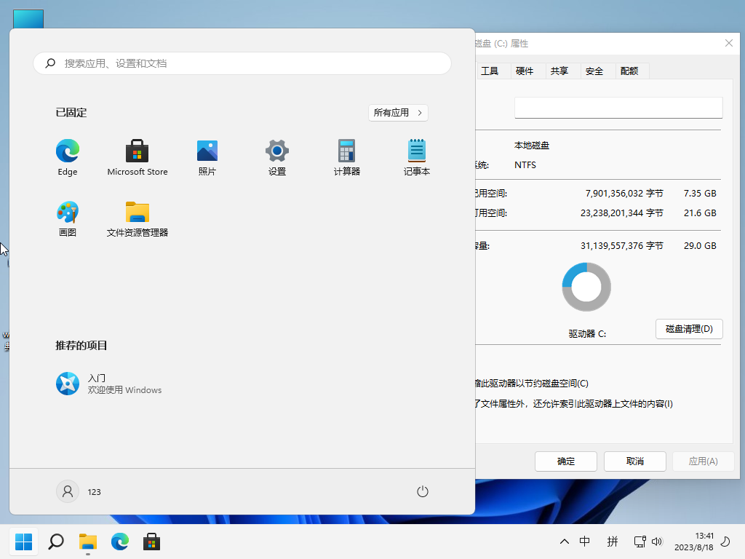Click 31,139,557,376 字节 value
This screenshot has width=745, height=559.
click(622, 246)
